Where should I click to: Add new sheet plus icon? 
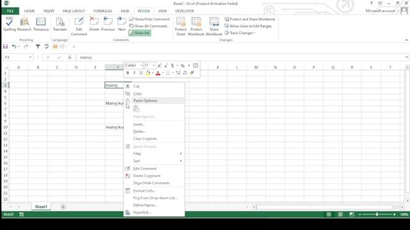click(63, 207)
